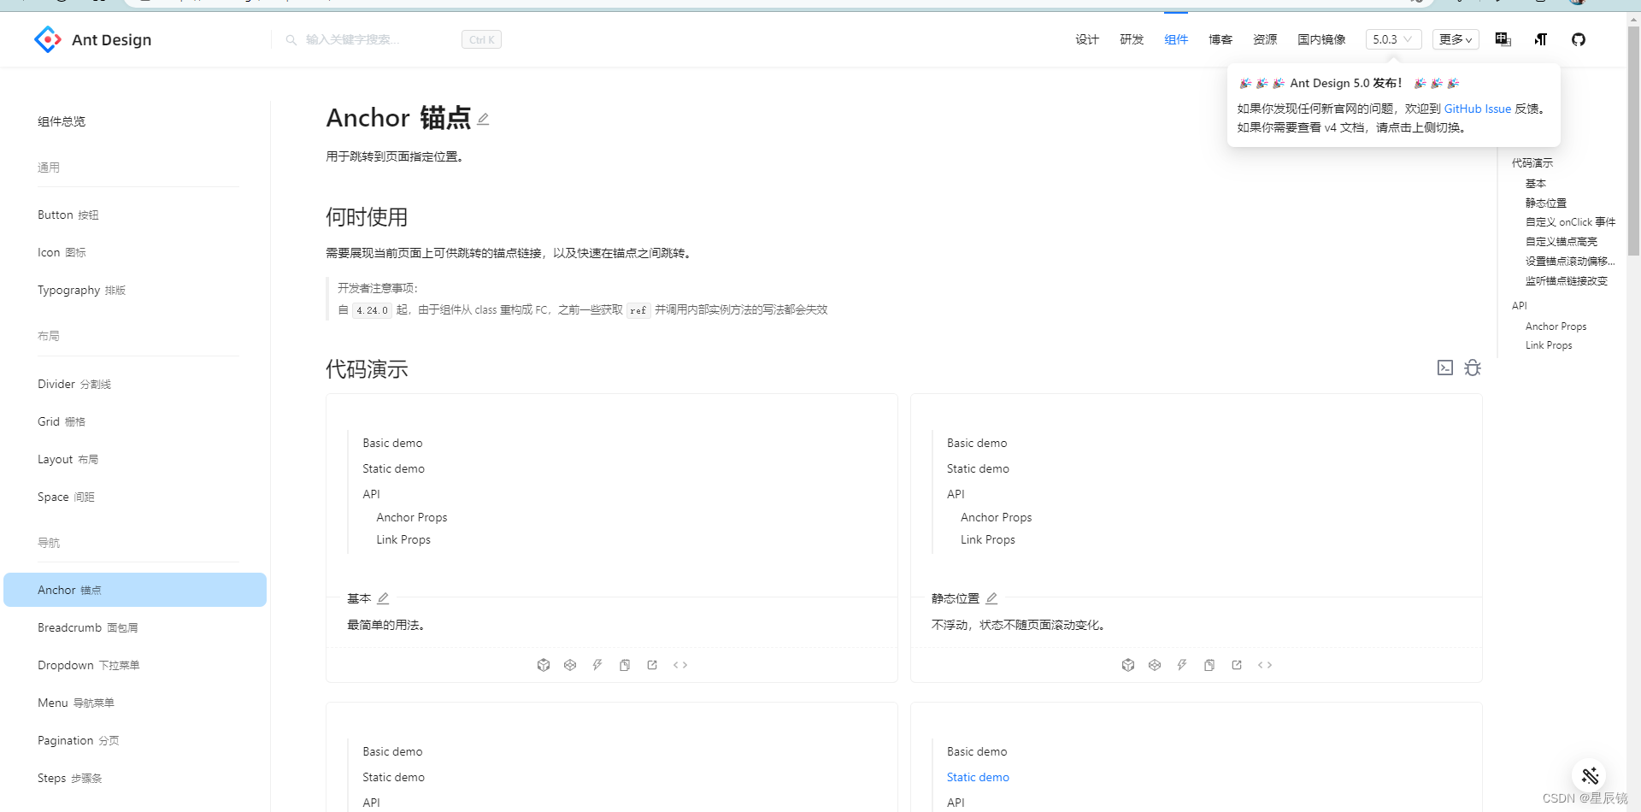Open 静态位置 demo in StackBlitz lightning icon
Viewport: 1641px width, 812px height.
pyautogui.click(x=1182, y=665)
